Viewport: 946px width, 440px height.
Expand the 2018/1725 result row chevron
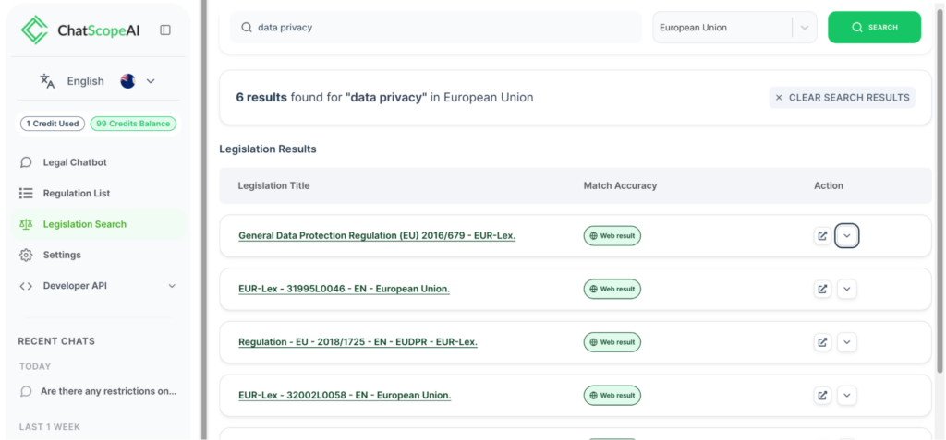[847, 341]
